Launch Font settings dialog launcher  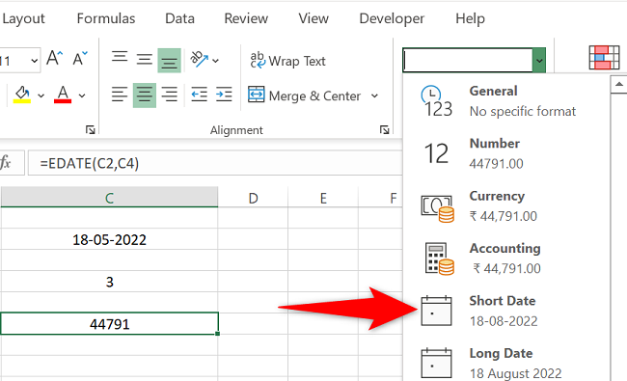click(91, 129)
